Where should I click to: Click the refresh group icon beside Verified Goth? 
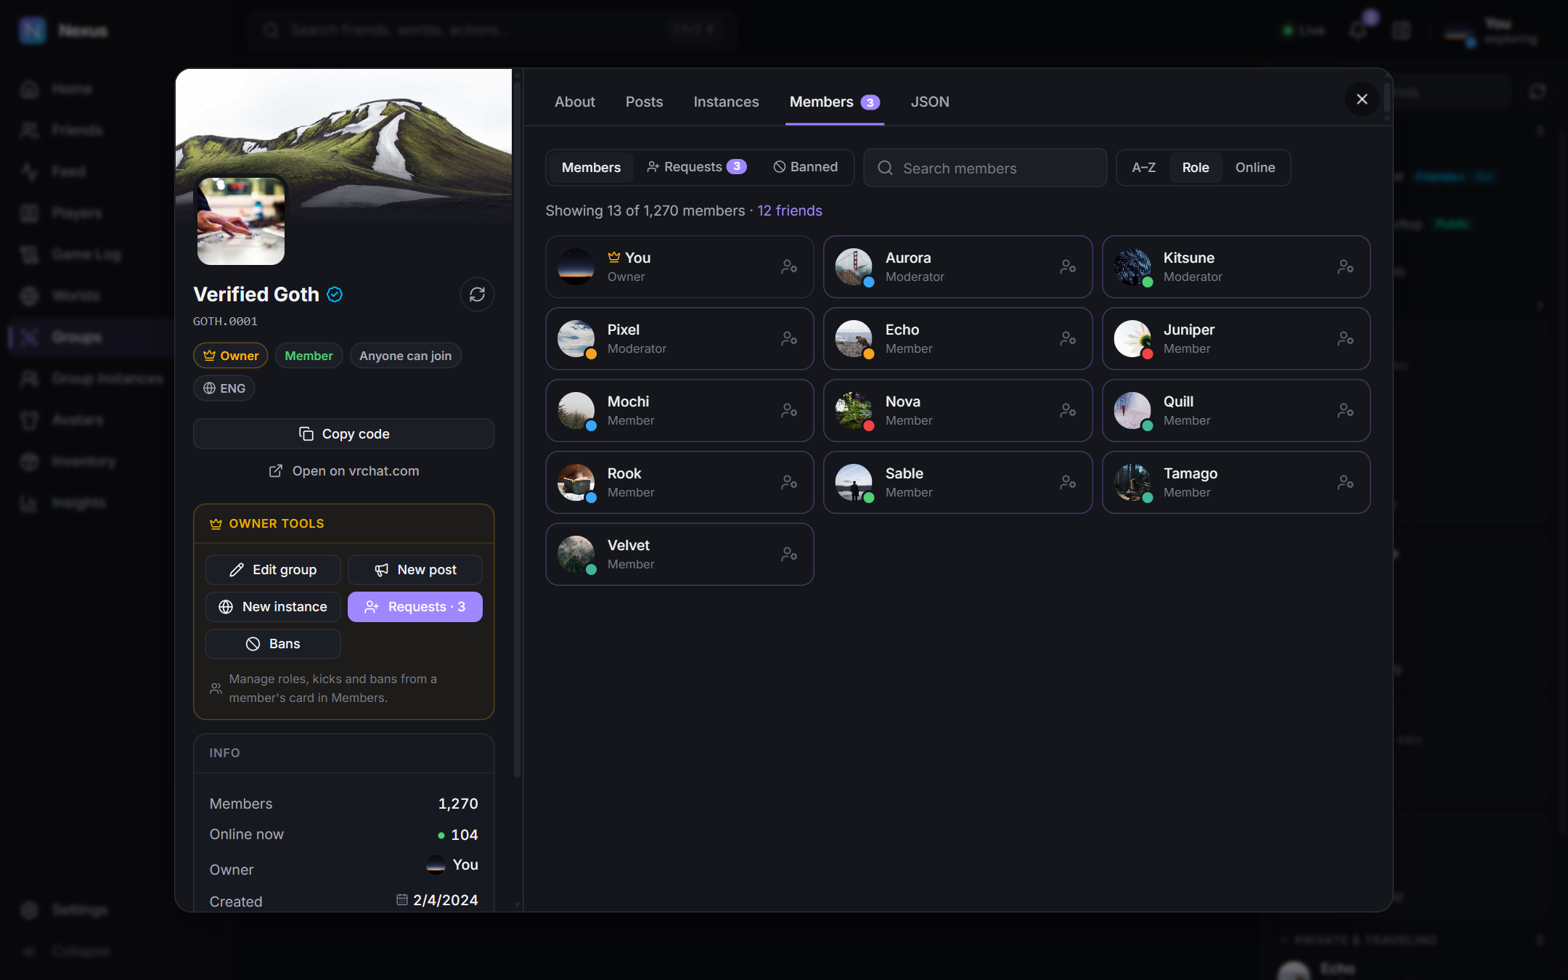[x=477, y=294]
